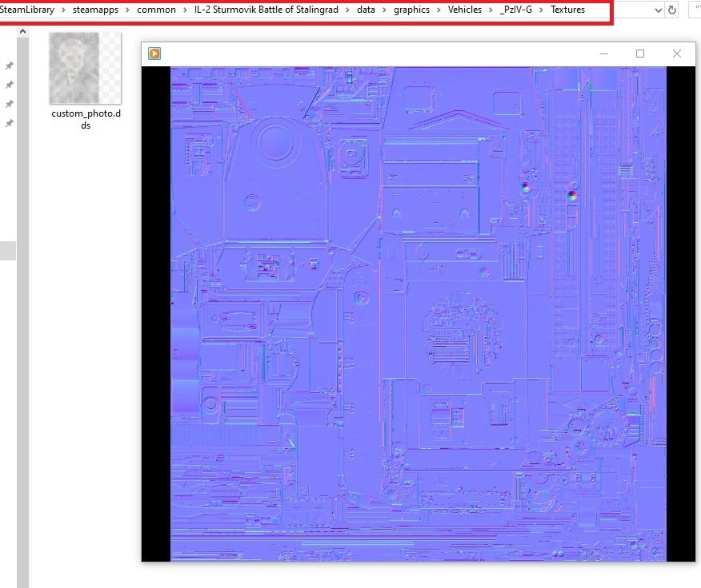Expand chevron after IL-2 Sturmovik Battle of Stalingrad
This screenshot has height=588, width=701.
pyautogui.click(x=347, y=10)
